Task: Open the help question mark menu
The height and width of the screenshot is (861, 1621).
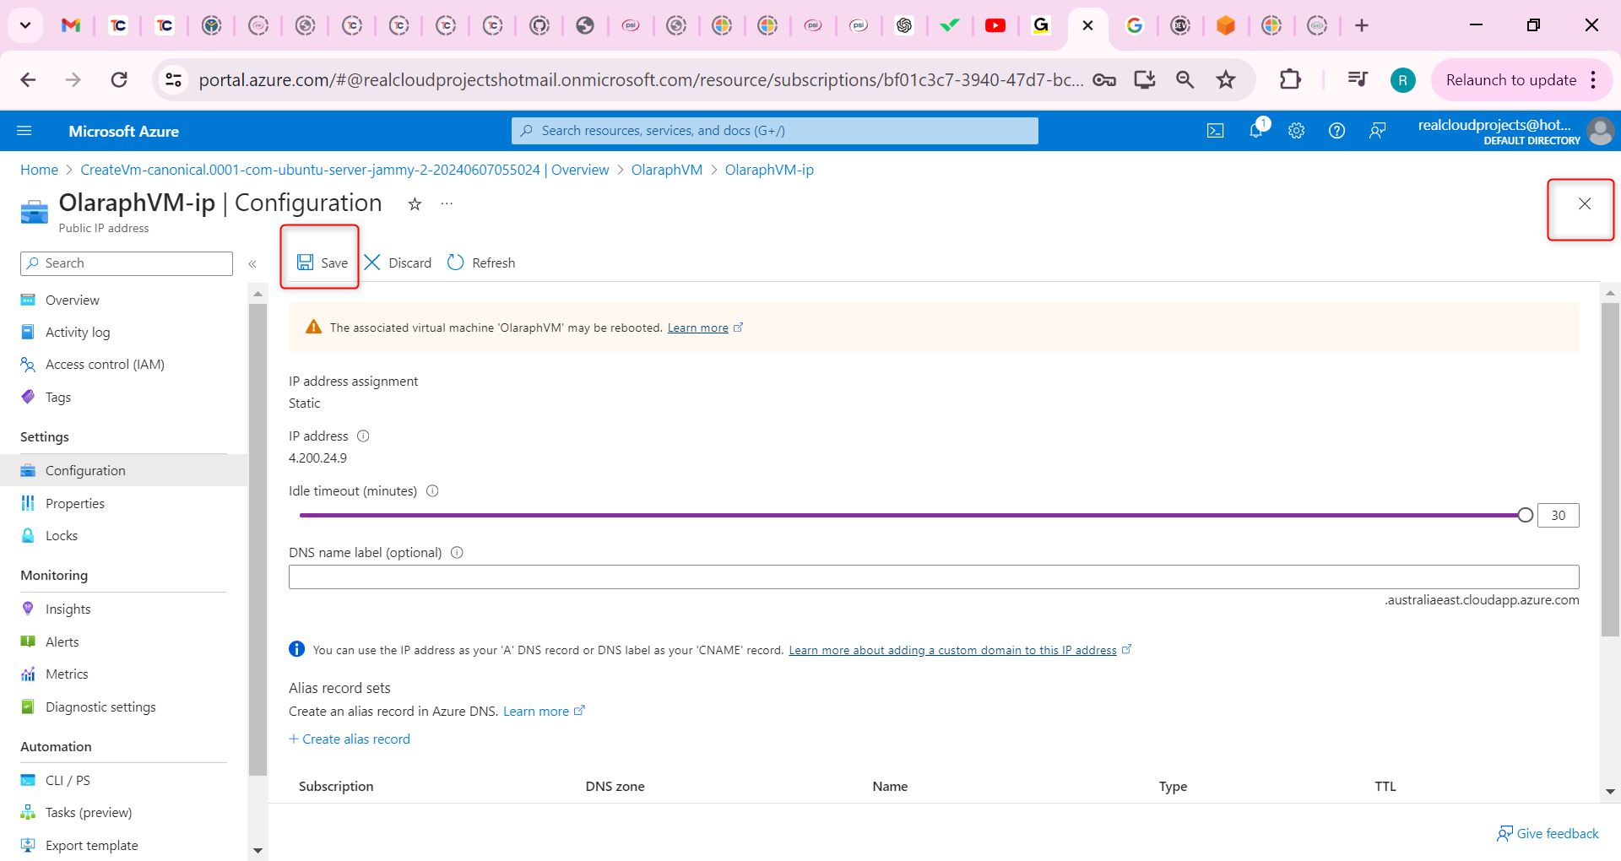Action: pos(1336,131)
